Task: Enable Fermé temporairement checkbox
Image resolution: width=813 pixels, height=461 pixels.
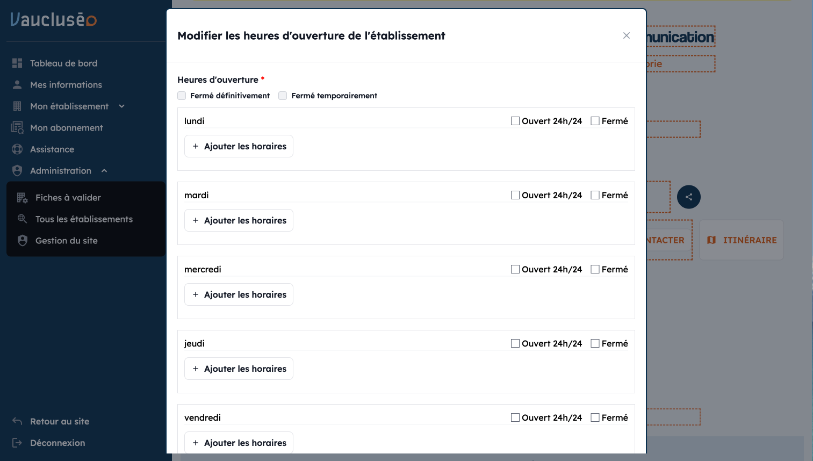Action: coord(283,96)
